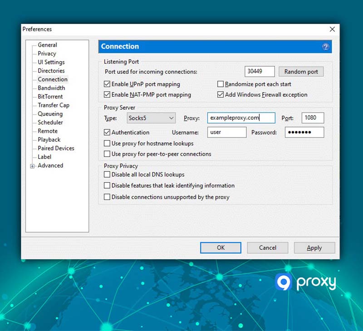Select Bandwidth in the preferences sidebar

[x=50, y=88]
